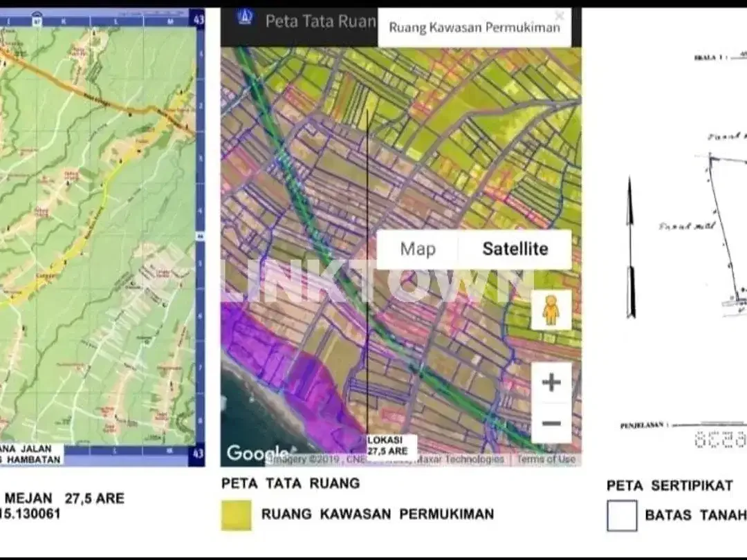747x560 pixels.
Task: Click the 'RUANG KAWASAN PERMUKIMAN' legend label
Action: pos(378,514)
